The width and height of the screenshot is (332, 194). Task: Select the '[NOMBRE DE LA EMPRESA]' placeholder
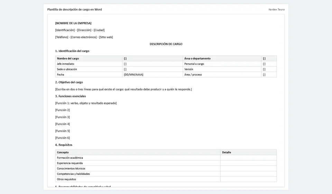[x=73, y=23]
